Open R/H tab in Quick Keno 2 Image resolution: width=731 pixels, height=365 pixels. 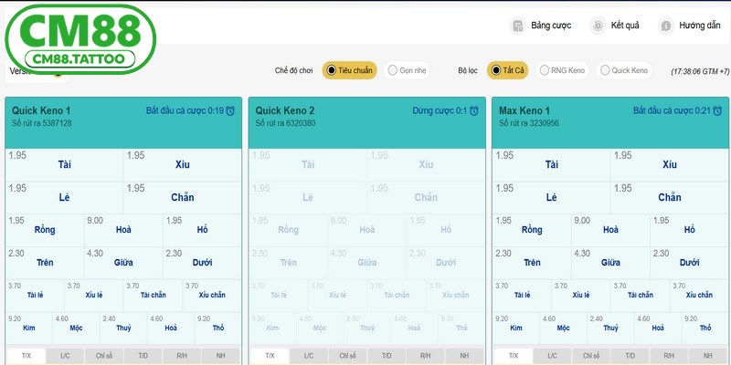(426, 356)
